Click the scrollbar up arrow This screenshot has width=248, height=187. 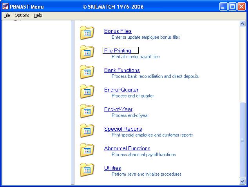point(242,24)
